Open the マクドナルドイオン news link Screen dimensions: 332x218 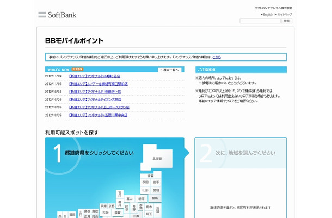tap(95, 99)
